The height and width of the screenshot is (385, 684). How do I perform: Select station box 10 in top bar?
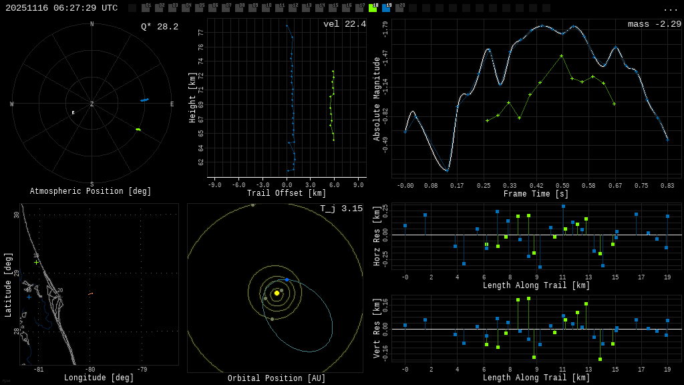click(x=266, y=8)
